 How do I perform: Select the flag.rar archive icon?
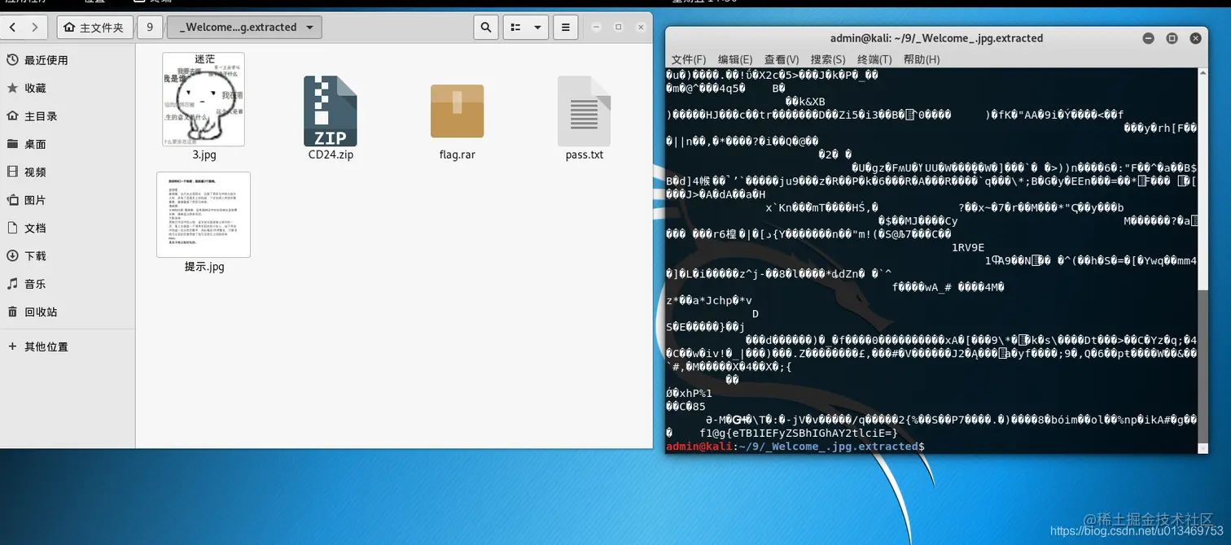coord(457,111)
